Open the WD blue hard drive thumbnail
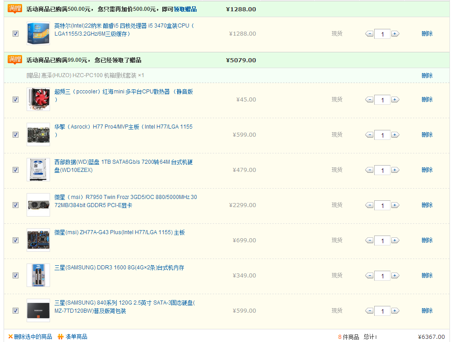This screenshot has width=454, height=342. tap(38, 170)
